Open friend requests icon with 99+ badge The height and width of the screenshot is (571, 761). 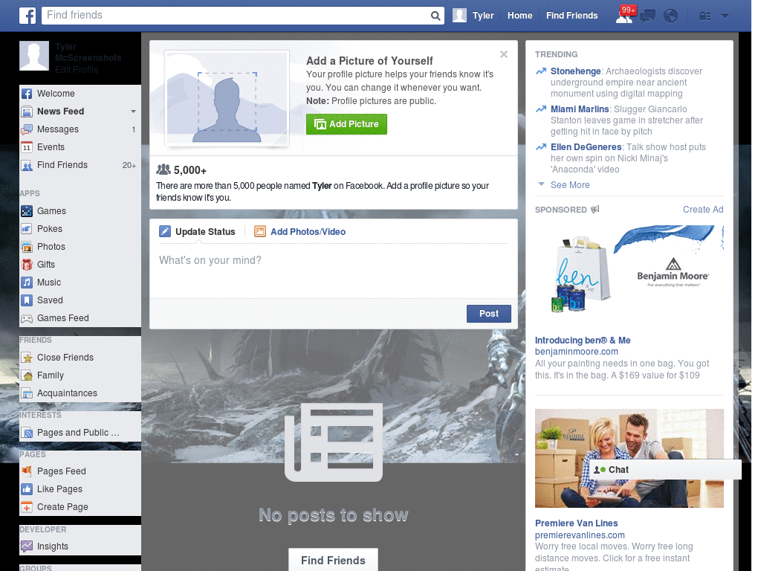625,15
